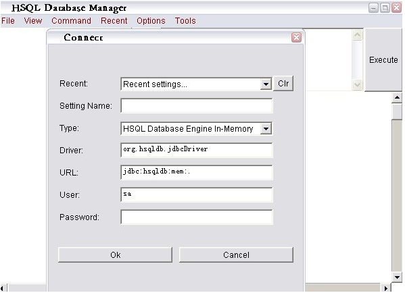
Task: Expand the Type dropdown arrow
Action: point(266,128)
